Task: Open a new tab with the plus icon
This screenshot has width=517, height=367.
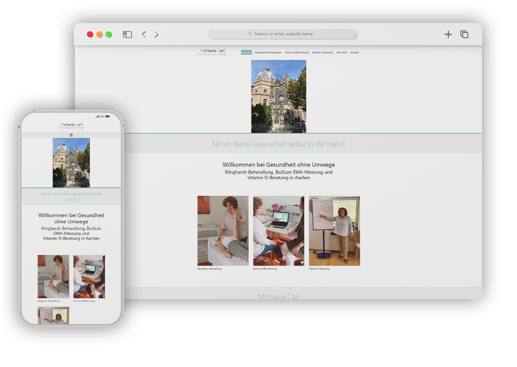Action: click(x=448, y=35)
